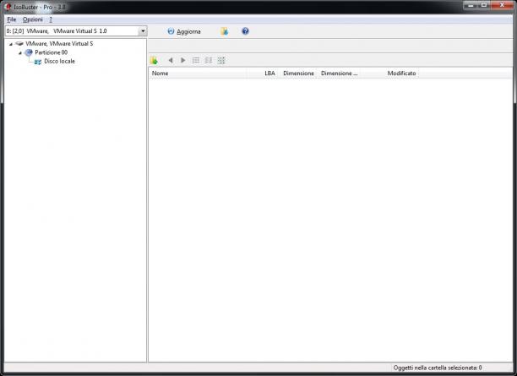Sort by the Dimensione column header

coord(298,74)
